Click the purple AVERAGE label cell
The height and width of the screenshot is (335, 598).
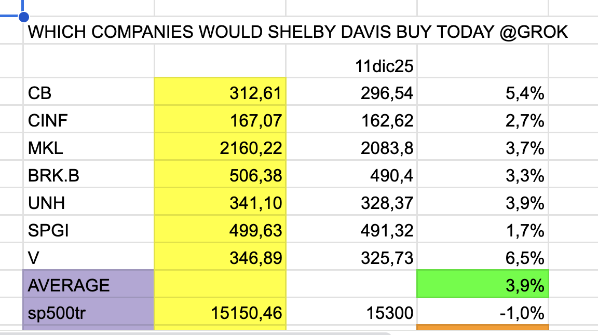point(88,285)
